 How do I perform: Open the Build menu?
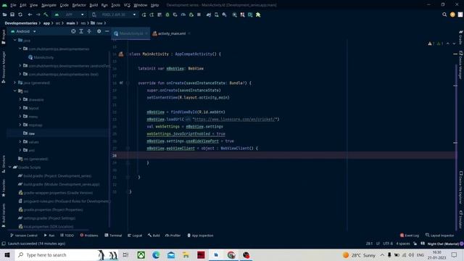(x=94, y=5)
